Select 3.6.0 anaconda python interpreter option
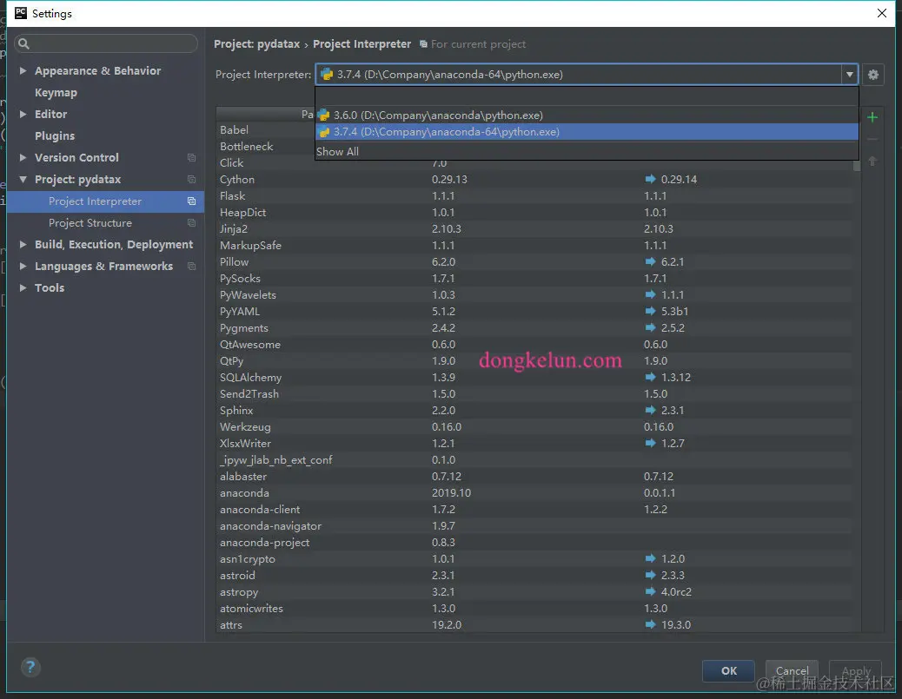This screenshot has width=902, height=699. coord(587,115)
